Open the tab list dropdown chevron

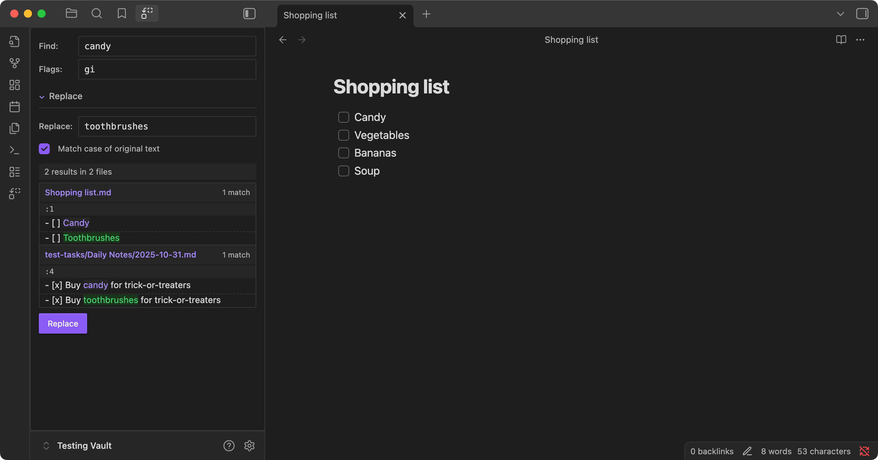point(840,14)
